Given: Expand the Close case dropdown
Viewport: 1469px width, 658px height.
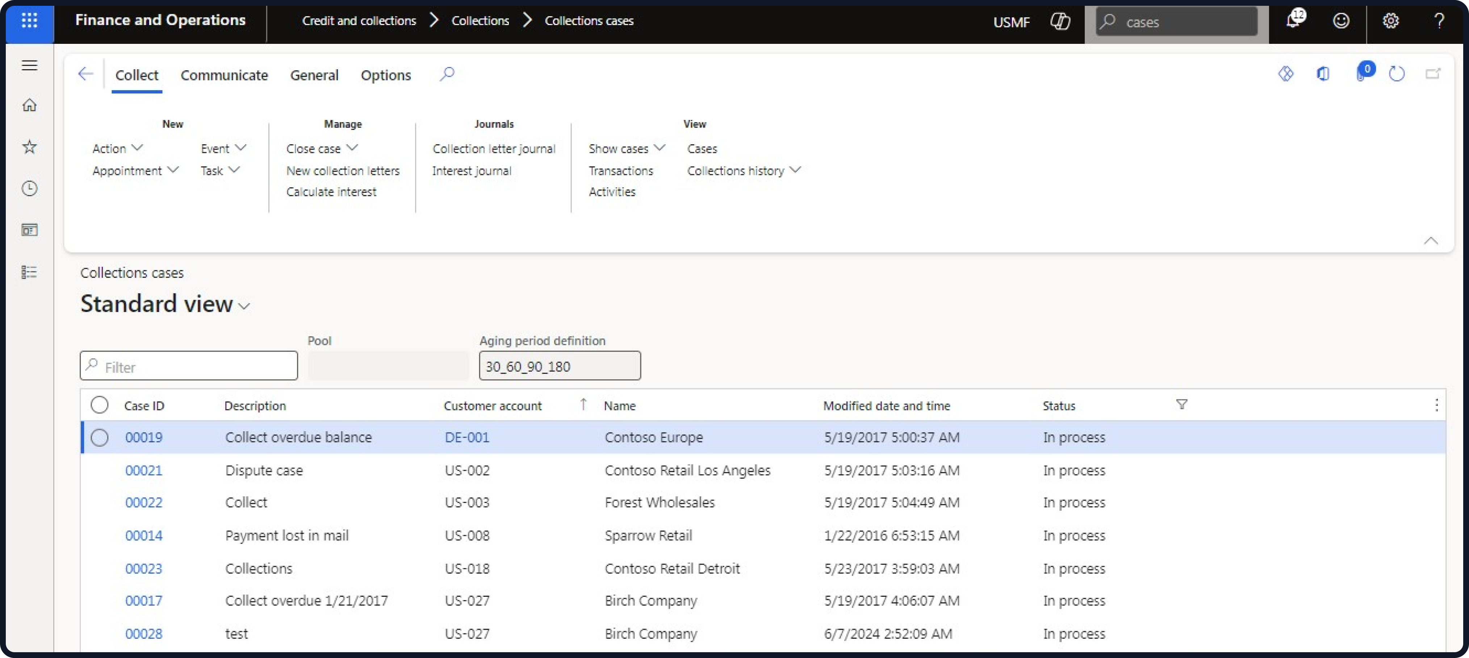Looking at the screenshot, I should point(322,149).
